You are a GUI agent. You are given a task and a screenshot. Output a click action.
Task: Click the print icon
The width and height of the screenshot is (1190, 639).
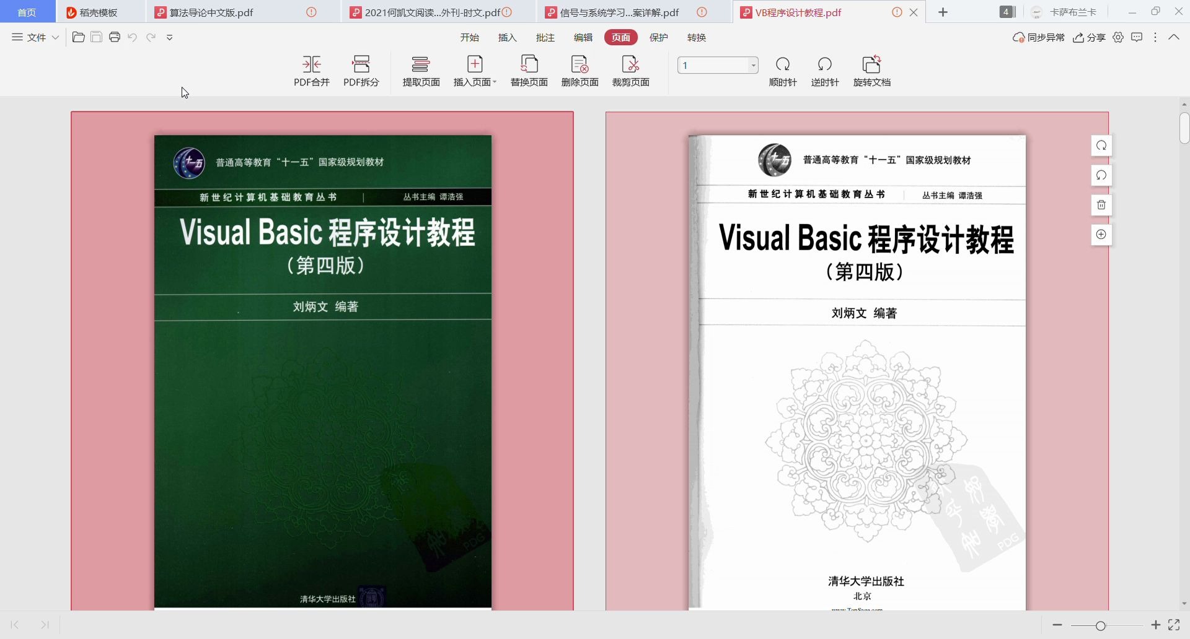pos(115,37)
